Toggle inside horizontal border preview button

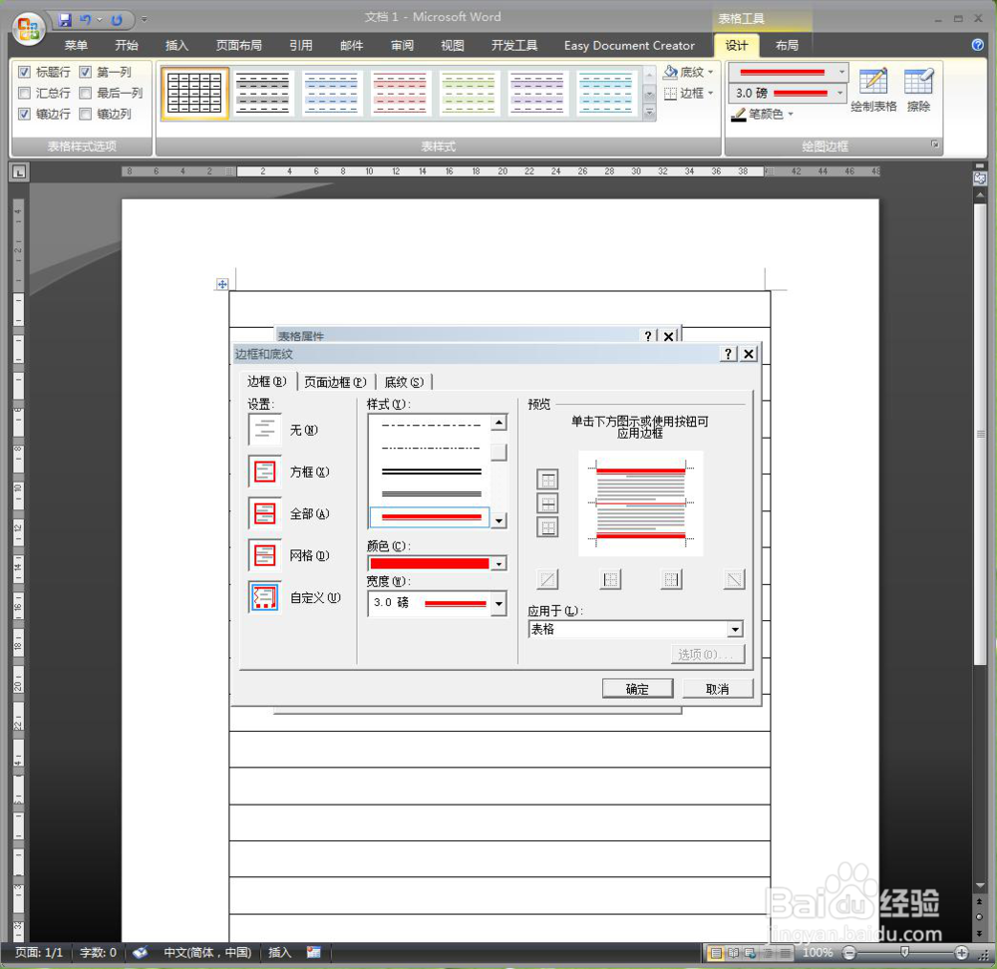pos(547,503)
